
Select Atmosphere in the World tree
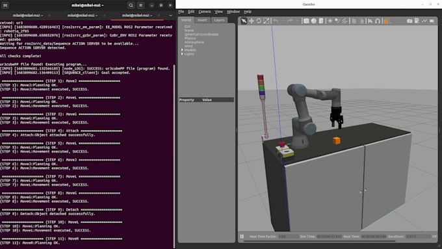click(x=194, y=42)
